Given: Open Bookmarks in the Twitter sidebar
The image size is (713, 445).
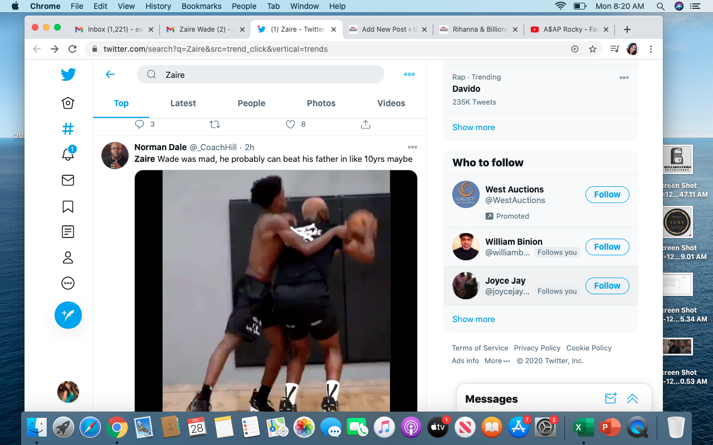Looking at the screenshot, I should tap(68, 206).
